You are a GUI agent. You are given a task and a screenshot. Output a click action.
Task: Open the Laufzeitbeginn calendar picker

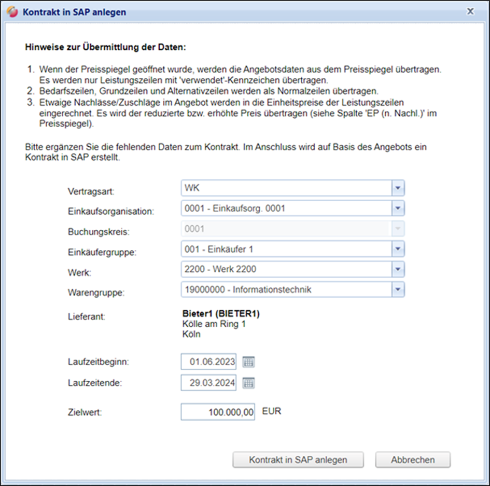point(249,362)
